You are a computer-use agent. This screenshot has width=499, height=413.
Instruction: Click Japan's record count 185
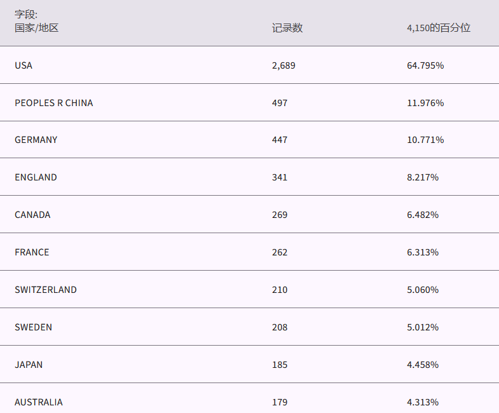click(x=280, y=365)
